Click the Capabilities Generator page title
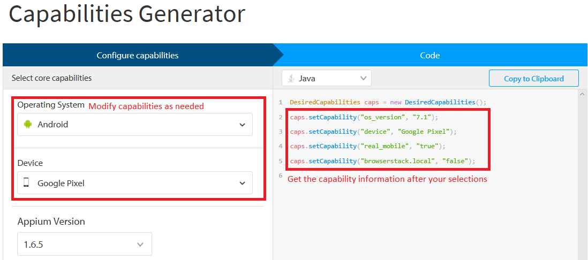Screen dimensions: 588x260 click(x=127, y=15)
